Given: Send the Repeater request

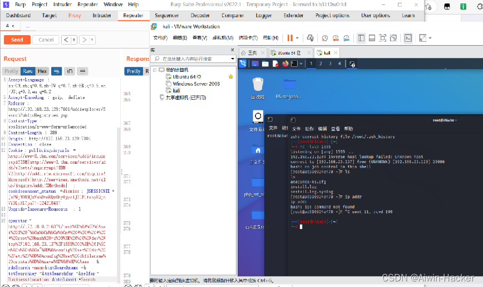Looking at the screenshot, I should click(x=17, y=40).
